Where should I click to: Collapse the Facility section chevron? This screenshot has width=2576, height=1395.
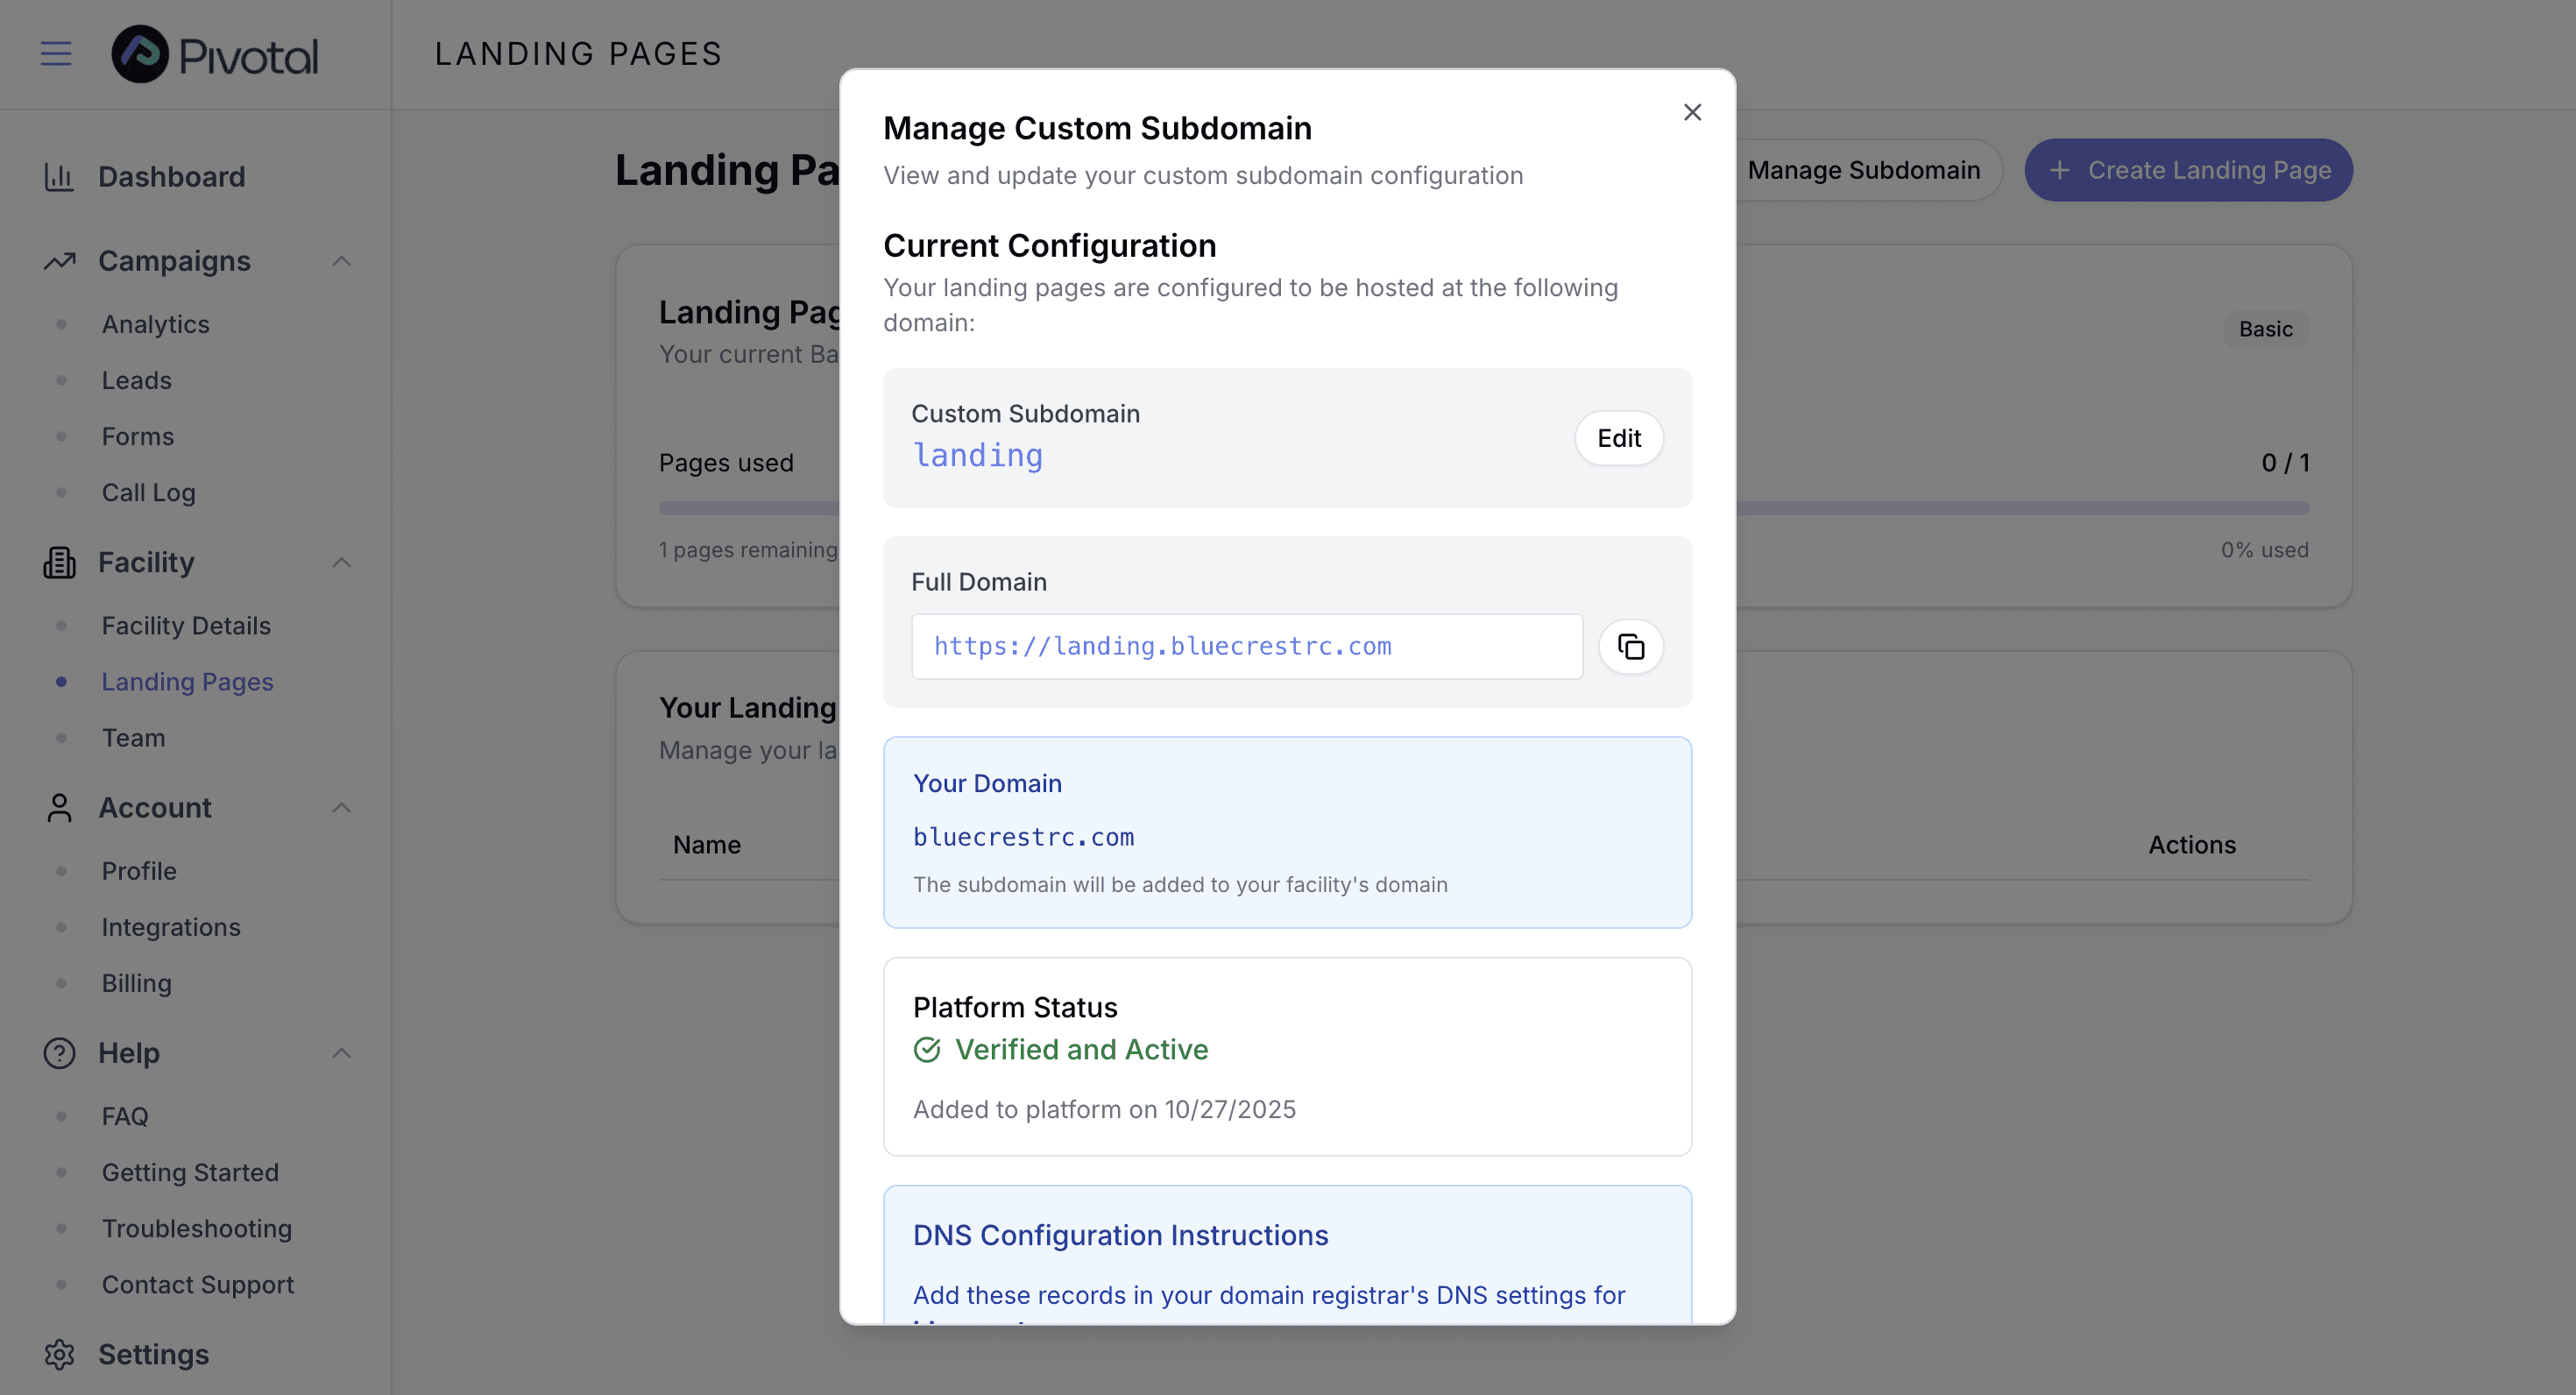coord(341,562)
